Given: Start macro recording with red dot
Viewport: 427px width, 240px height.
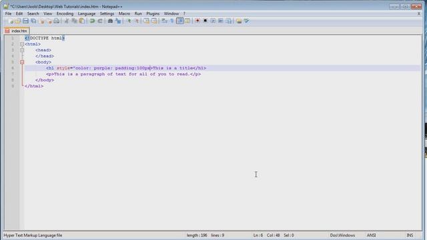Looking at the screenshot, I should [197, 21].
